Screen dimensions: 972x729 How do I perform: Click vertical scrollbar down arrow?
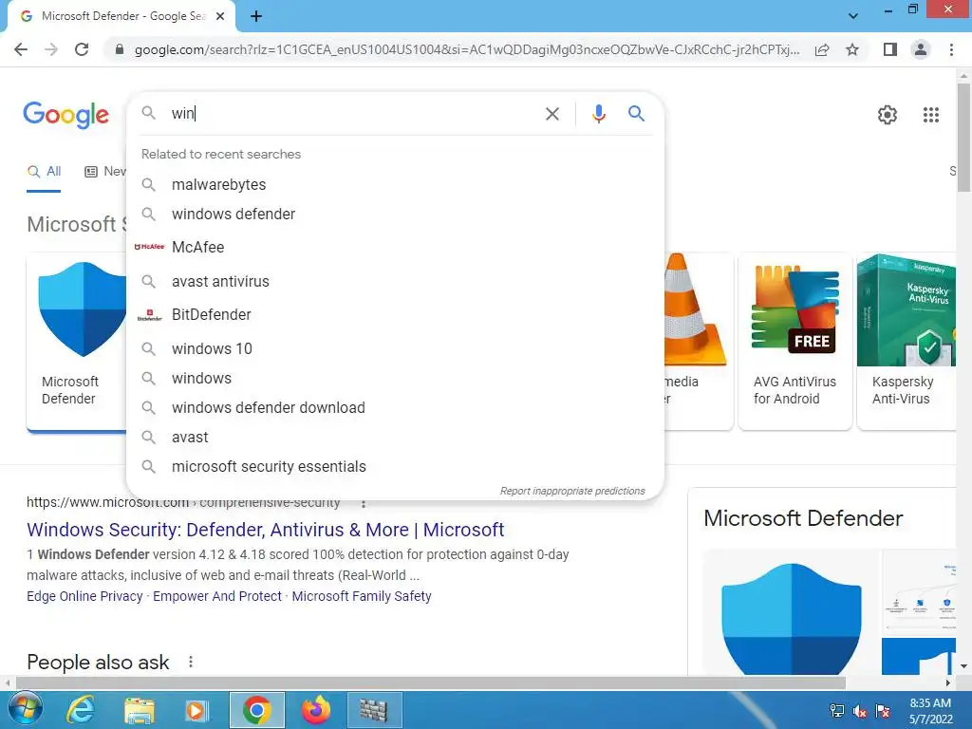[963, 666]
